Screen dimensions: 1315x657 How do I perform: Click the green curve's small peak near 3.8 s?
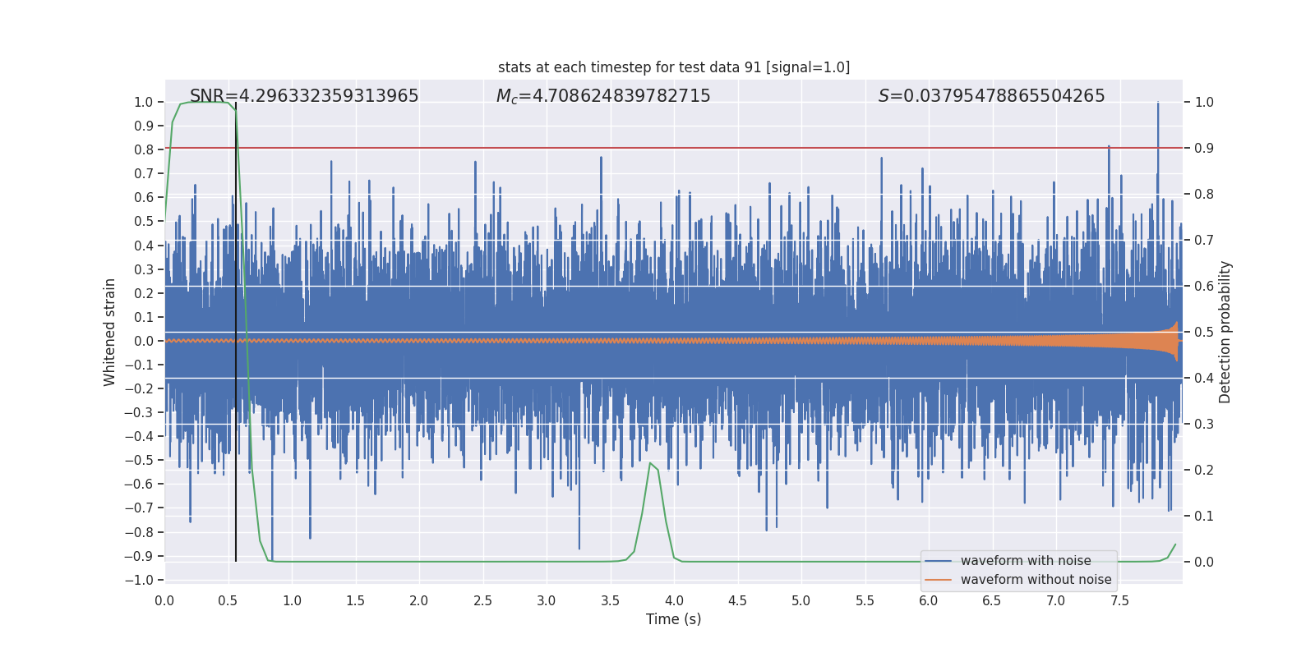(x=650, y=464)
